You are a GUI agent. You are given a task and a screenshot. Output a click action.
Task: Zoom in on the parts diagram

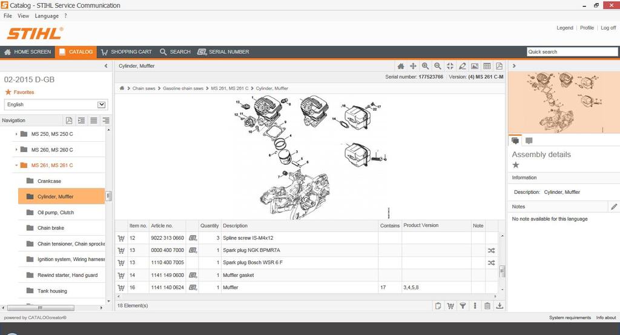pos(425,66)
